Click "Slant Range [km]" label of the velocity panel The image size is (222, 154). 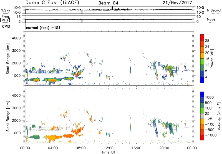(x=8, y=116)
